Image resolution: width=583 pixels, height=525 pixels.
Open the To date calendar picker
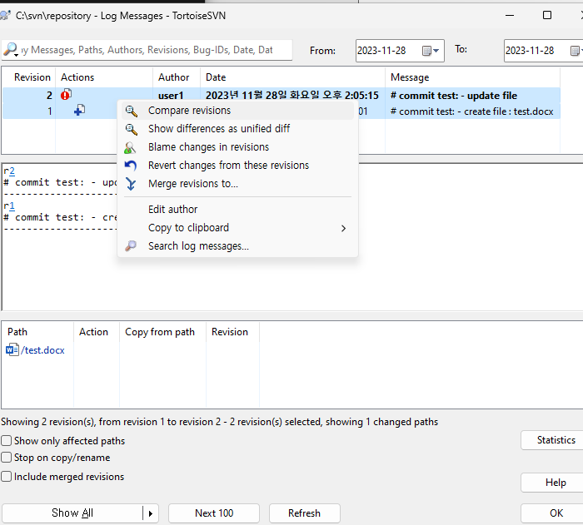click(x=576, y=51)
